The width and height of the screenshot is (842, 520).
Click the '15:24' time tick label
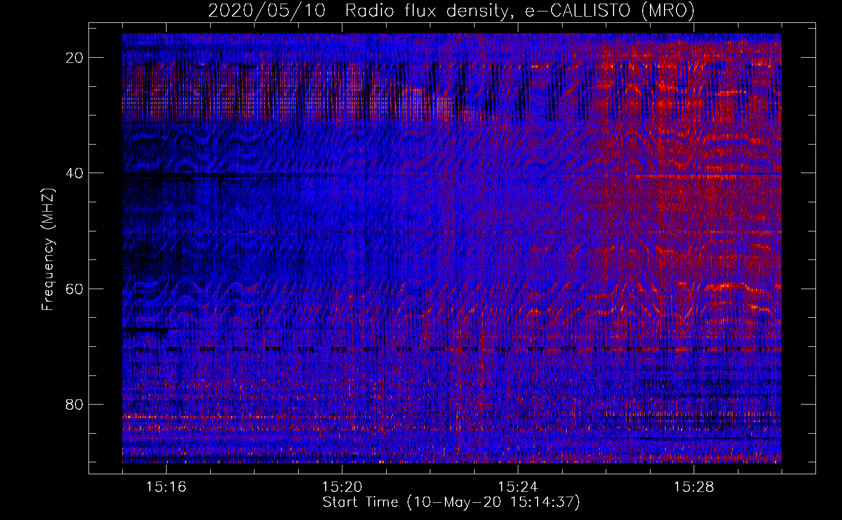pos(518,487)
